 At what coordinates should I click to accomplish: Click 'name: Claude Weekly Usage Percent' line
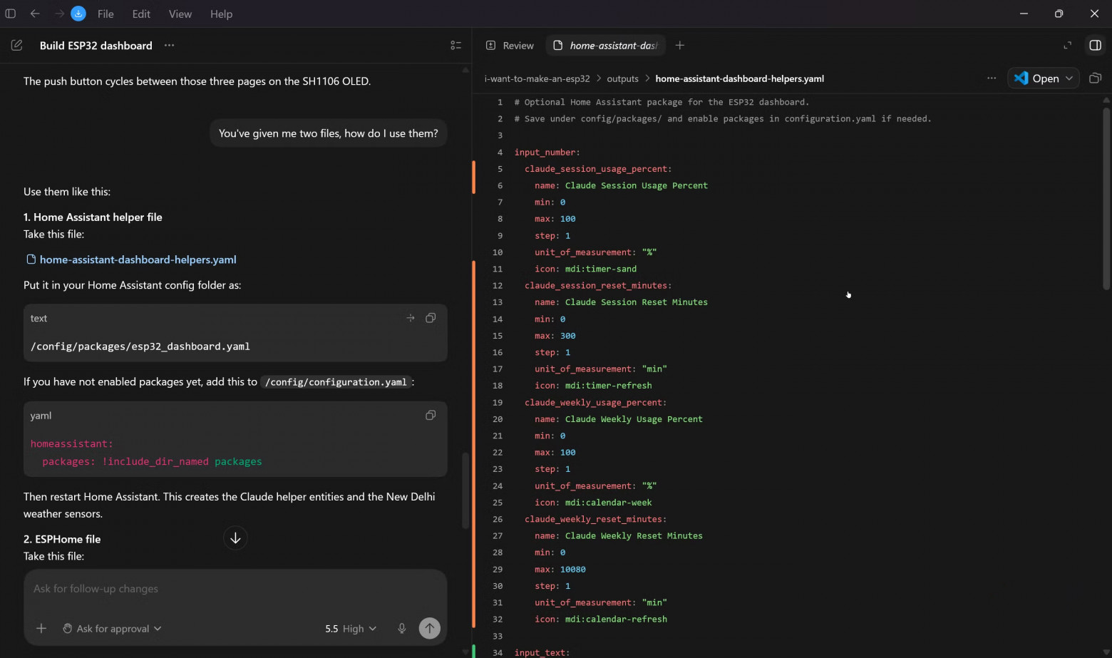619,419
